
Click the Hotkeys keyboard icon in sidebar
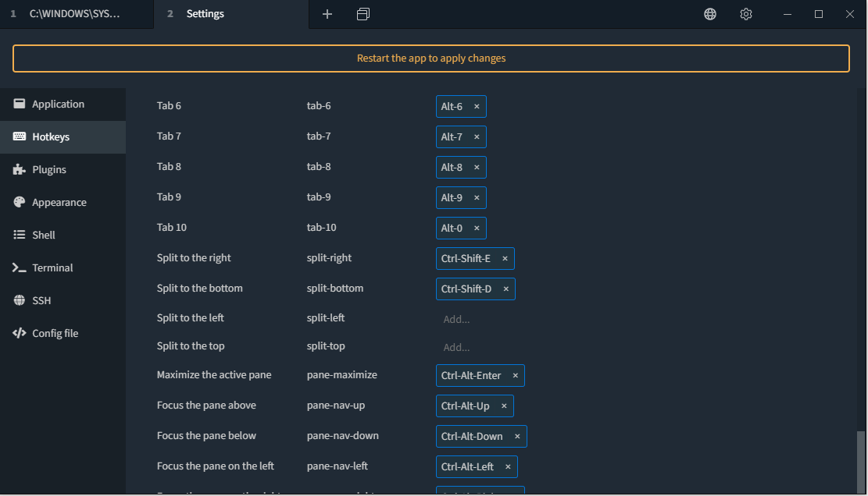20,136
